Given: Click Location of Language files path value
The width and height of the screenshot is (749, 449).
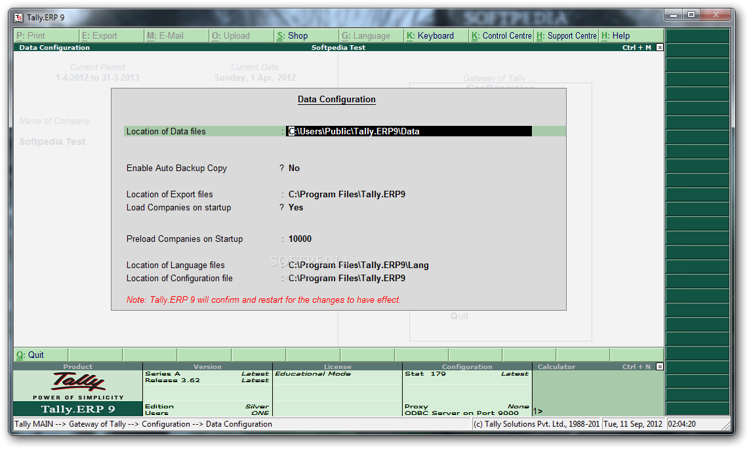Looking at the screenshot, I should tap(358, 265).
